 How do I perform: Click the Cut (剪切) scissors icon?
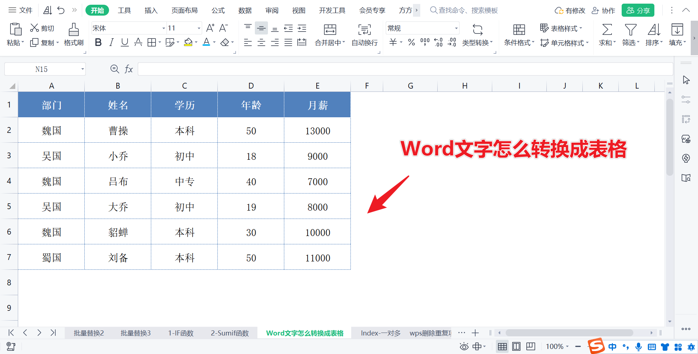pos(35,28)
